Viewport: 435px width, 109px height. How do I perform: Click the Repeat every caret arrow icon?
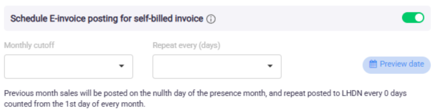[x=270, y=66]
